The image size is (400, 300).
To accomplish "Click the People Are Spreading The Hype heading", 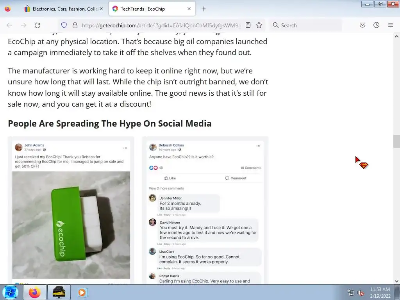I will point(110,123).
